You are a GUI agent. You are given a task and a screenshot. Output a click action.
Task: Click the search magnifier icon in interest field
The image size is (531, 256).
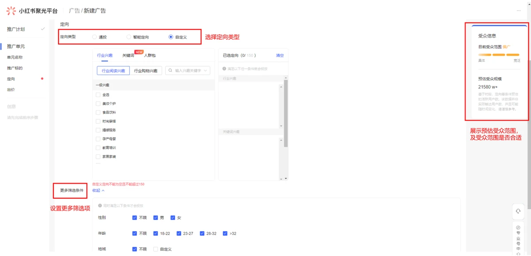click(170, 71)
